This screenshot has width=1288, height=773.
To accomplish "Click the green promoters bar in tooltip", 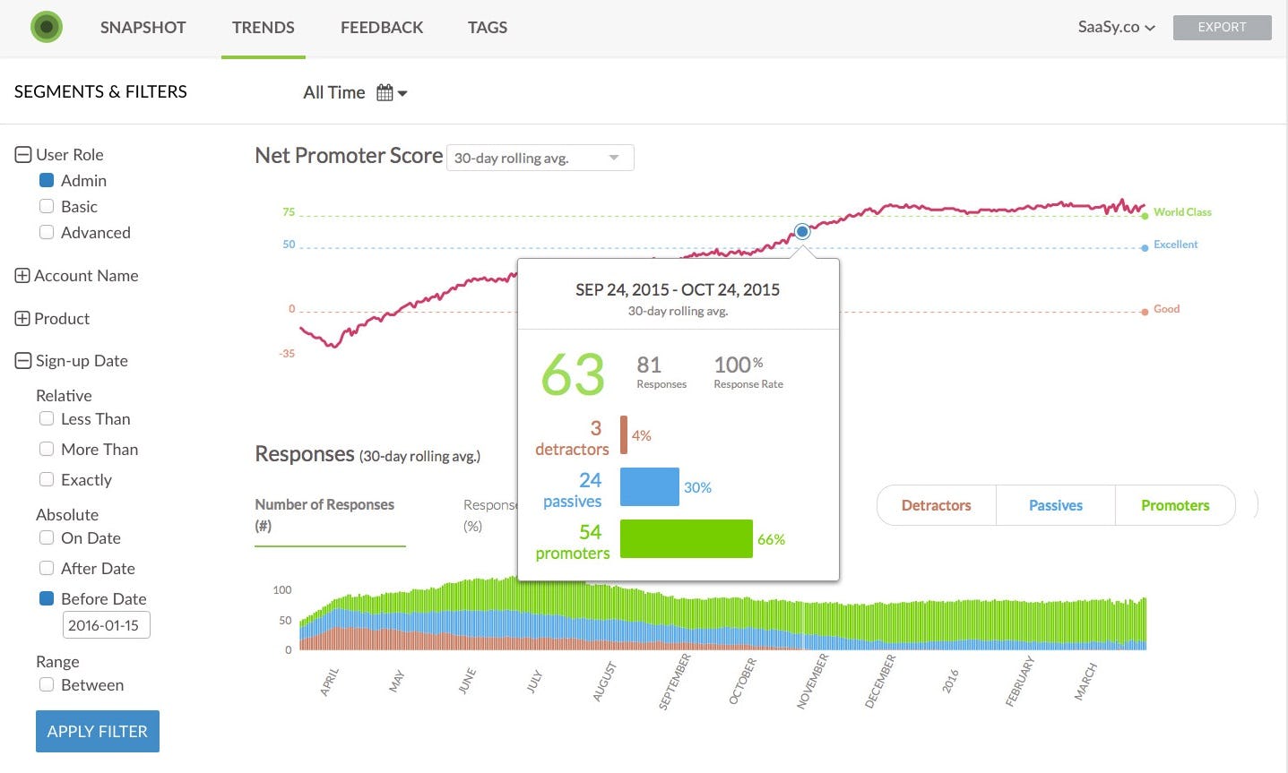I will [687, 539].
